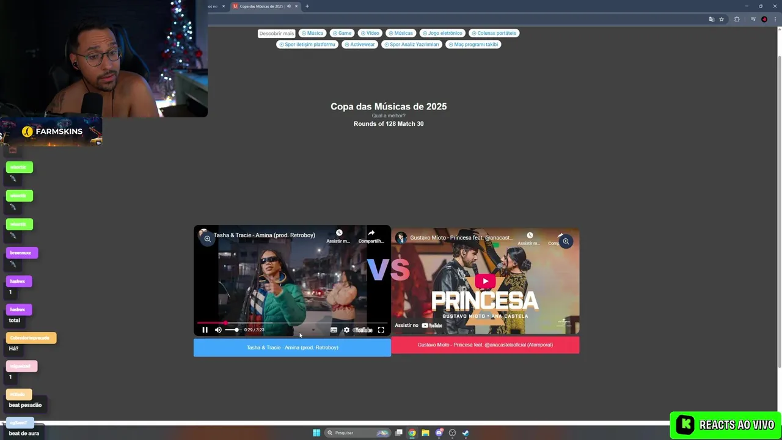The height and width of the screenshot is (440, 782).
Task: Mute the Tasha & Tracie video volume icon
Action: (x=218, y=330)
